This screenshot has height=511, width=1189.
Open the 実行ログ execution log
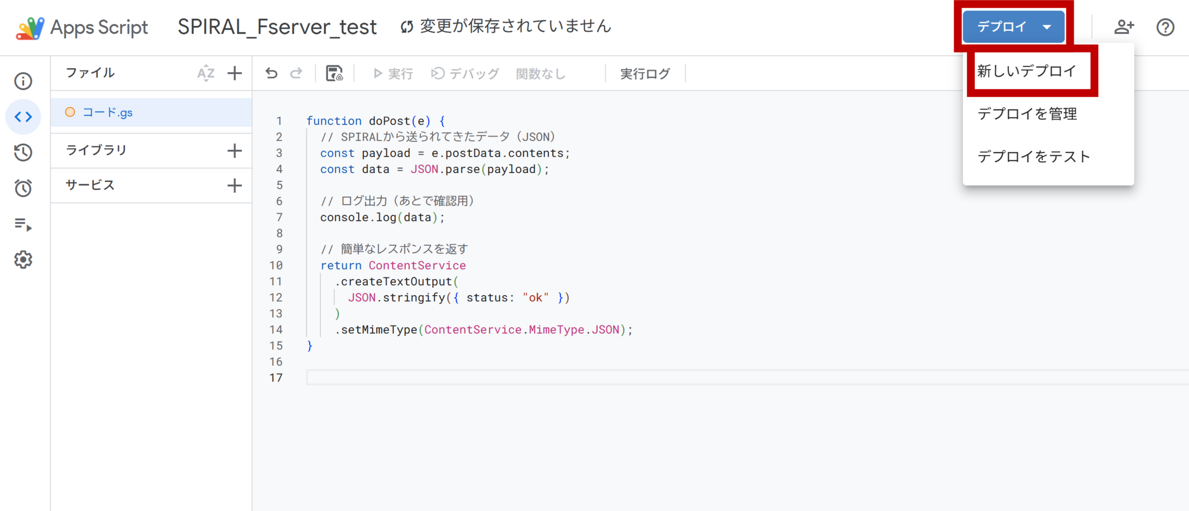click(x=645, y=73)
